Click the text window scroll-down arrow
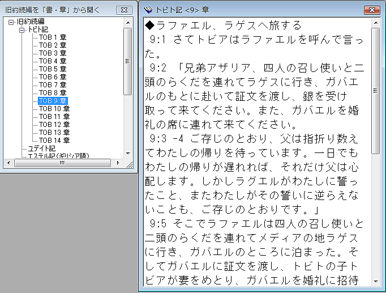The width and height of the screenshot is (386, 293). (x=376, y=282)
